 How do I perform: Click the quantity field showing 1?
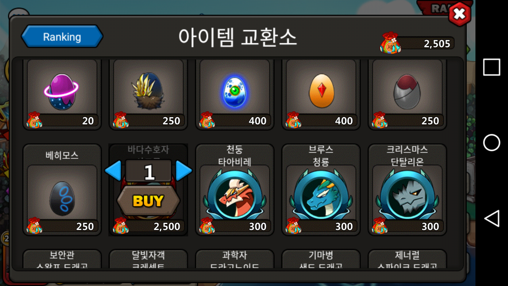149,172
